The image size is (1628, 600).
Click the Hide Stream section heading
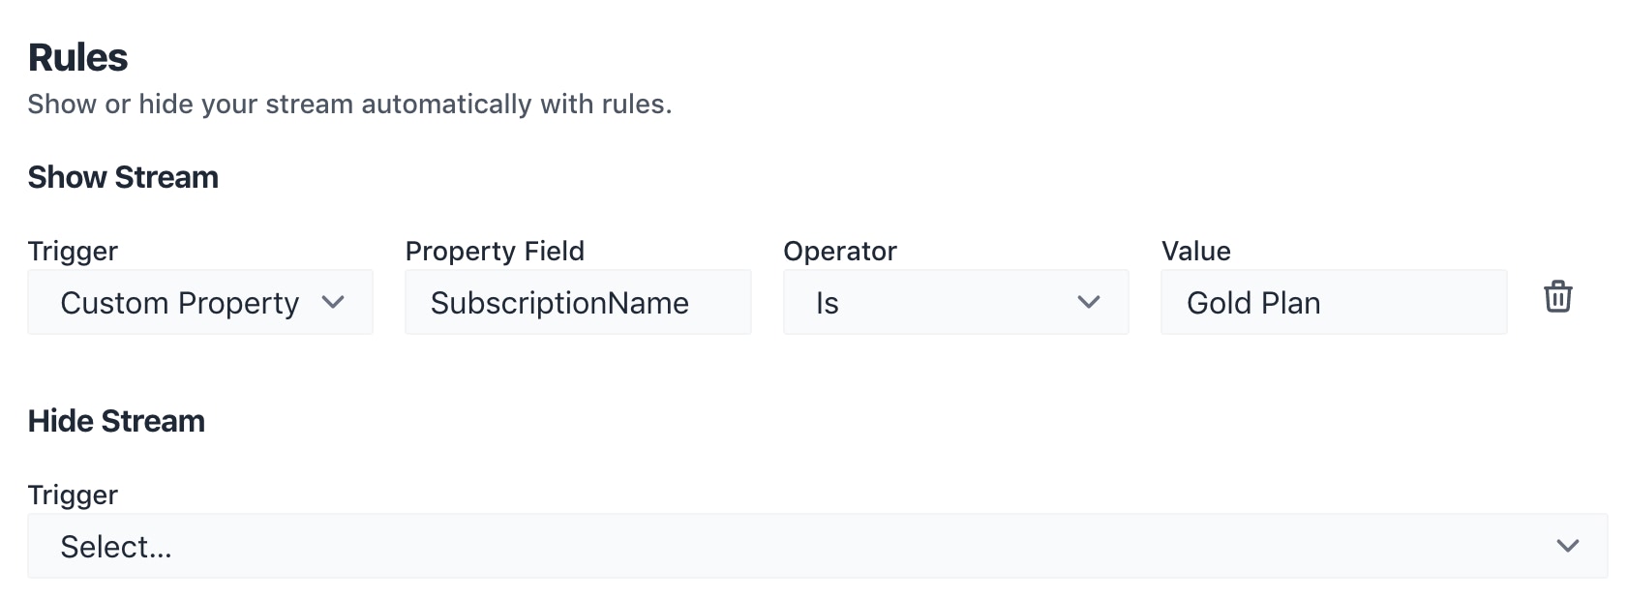click(x=116, y=422)
